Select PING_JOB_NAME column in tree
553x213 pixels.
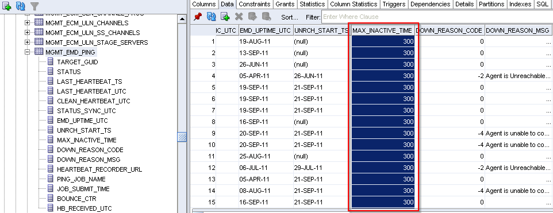click(x=81, y=179)
